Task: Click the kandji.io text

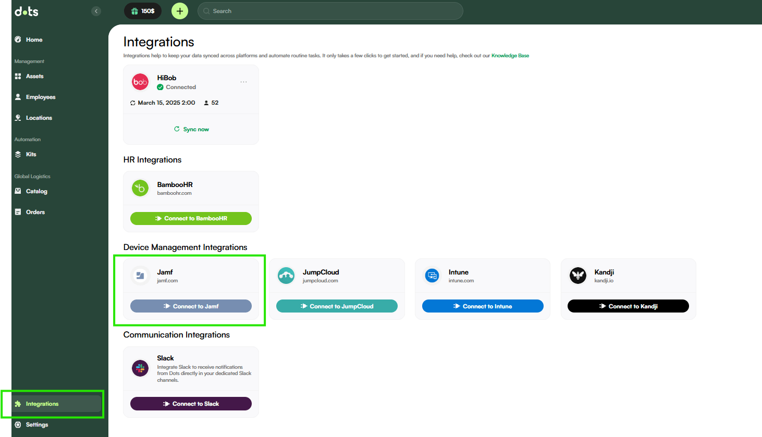Action: tap(604, 281)
